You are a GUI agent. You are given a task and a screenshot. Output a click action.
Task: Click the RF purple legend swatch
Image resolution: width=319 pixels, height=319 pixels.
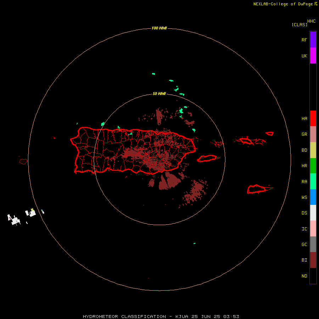(x=313, y=40)
